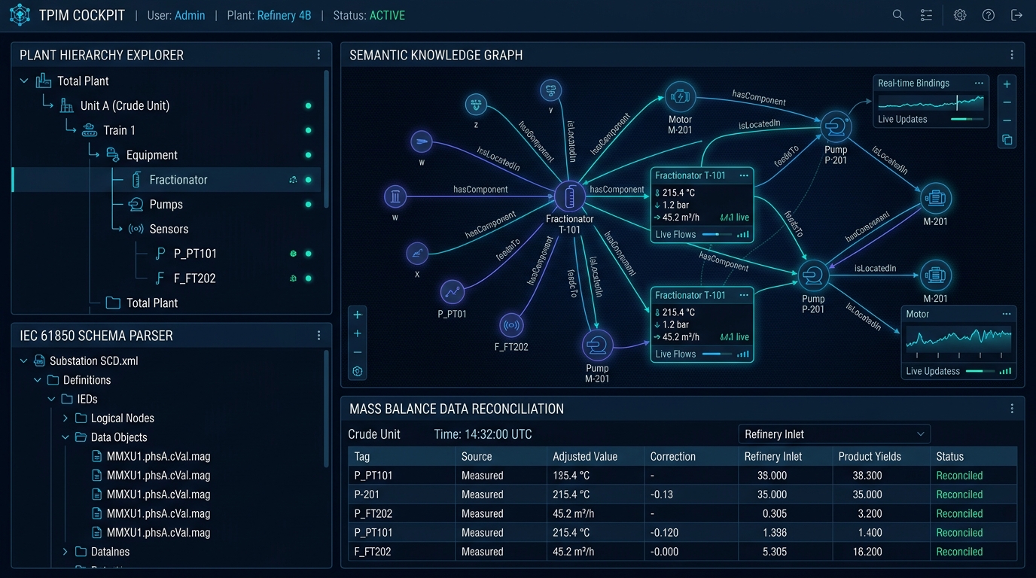The width and height of the screenshot is (1036, 578).
Task: Collapse the Substation SCD.xml node
Action: tap(24, 361)
